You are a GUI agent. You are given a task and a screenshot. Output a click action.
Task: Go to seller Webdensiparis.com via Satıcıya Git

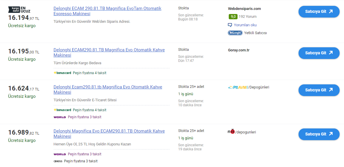coord(319,12)
